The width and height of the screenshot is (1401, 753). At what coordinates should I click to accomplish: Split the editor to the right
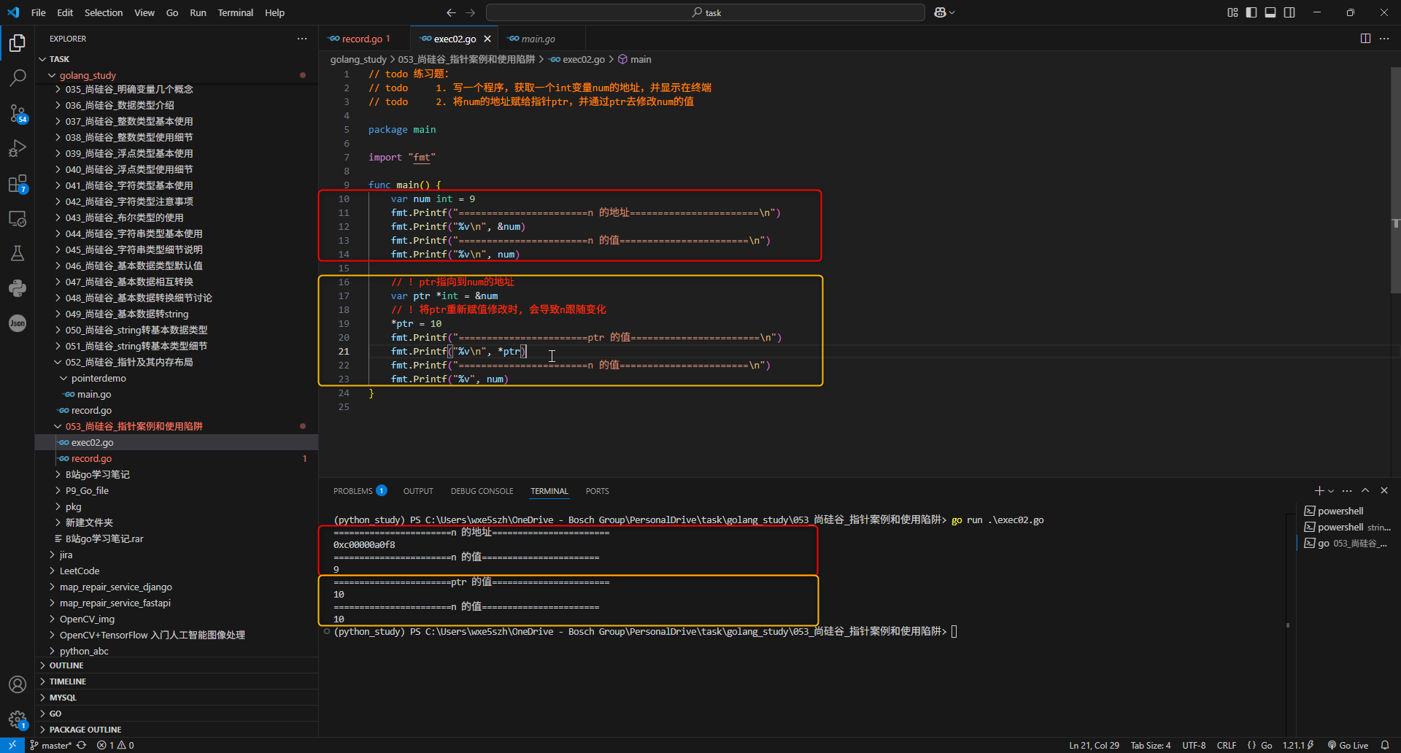coord(1365,39)
